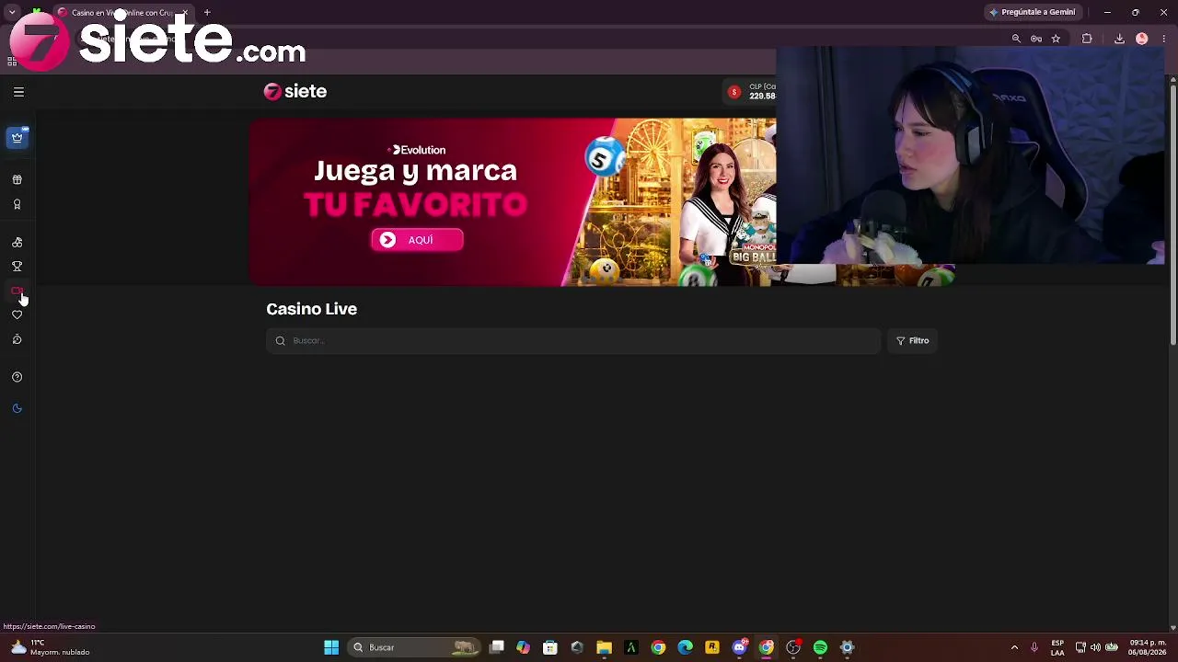Open the trophy icon in sidebar
This screenshot has width=1178, height=662.
tap(17, 267)
